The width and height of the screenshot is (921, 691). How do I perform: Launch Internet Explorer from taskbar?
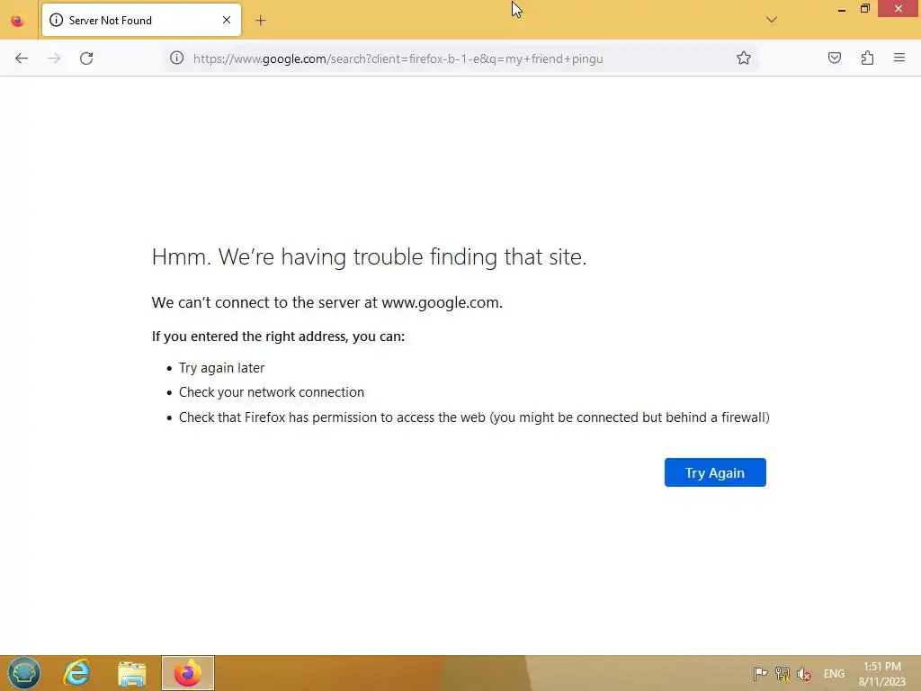coord(77,673)
